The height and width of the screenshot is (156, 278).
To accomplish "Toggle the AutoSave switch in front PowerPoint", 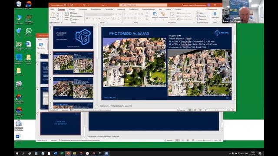I will pos(66,5).
